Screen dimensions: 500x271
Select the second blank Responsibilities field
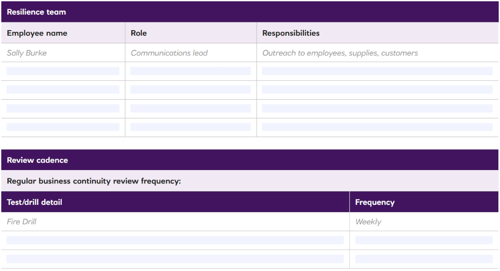pos(377,90)
